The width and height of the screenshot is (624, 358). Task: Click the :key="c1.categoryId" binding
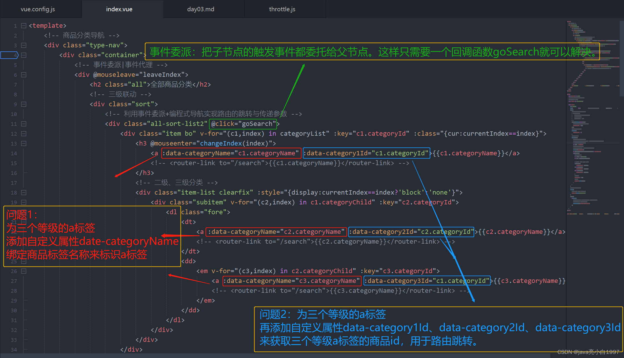(372, 134)
